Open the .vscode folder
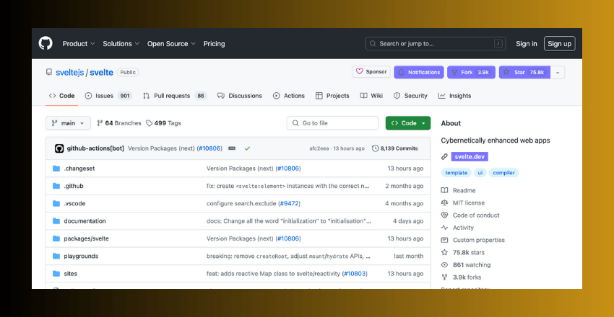 point(74,203)
